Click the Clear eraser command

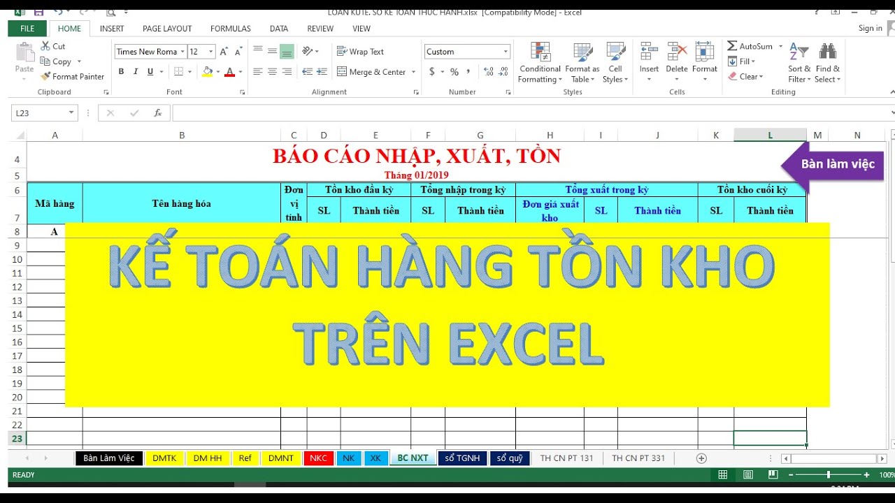click(x=746, y=77)
